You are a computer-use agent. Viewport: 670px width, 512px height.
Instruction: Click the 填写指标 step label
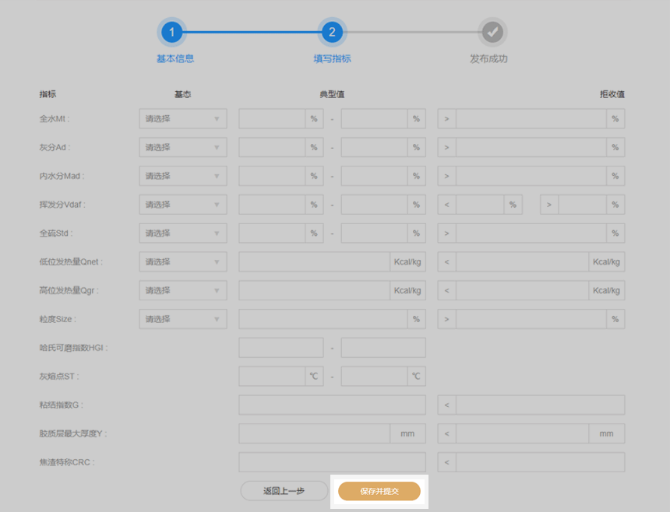point(327,59)
